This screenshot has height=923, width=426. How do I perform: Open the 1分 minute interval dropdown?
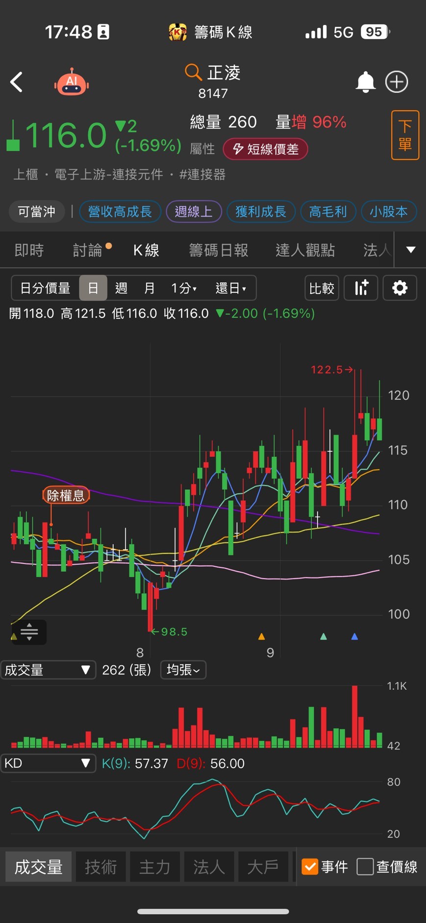[x=184, y=288]
